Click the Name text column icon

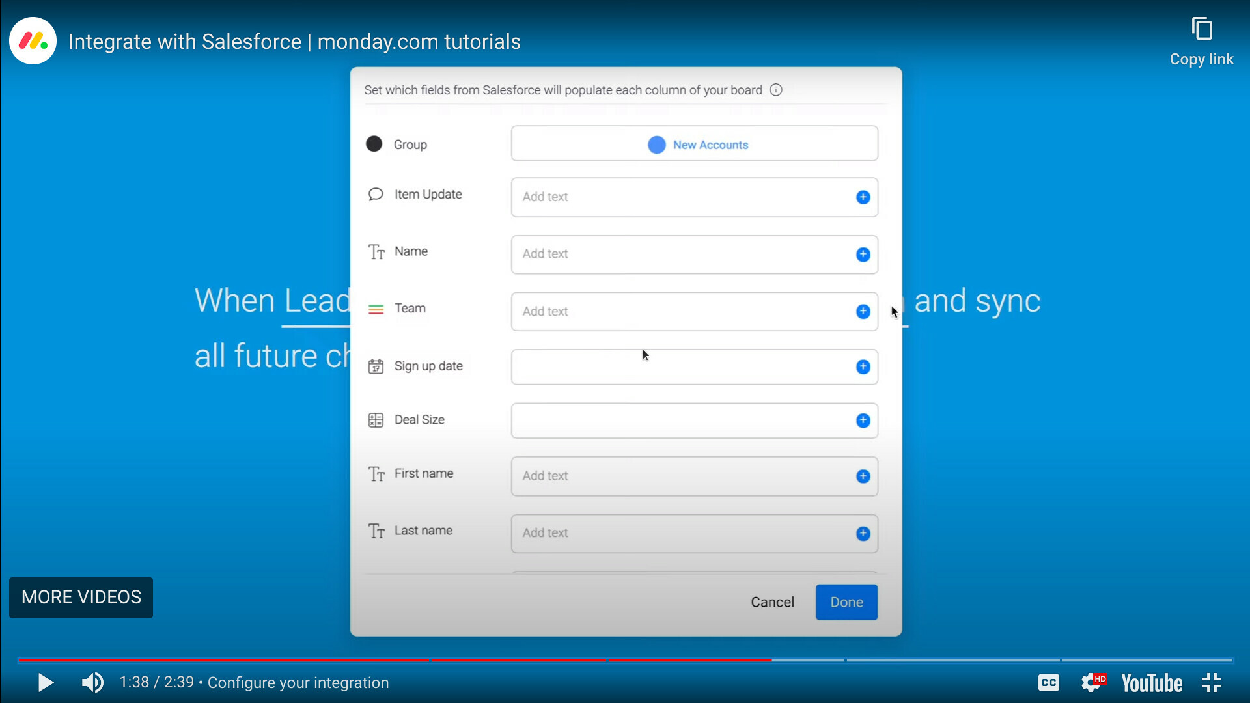(376, 252)
